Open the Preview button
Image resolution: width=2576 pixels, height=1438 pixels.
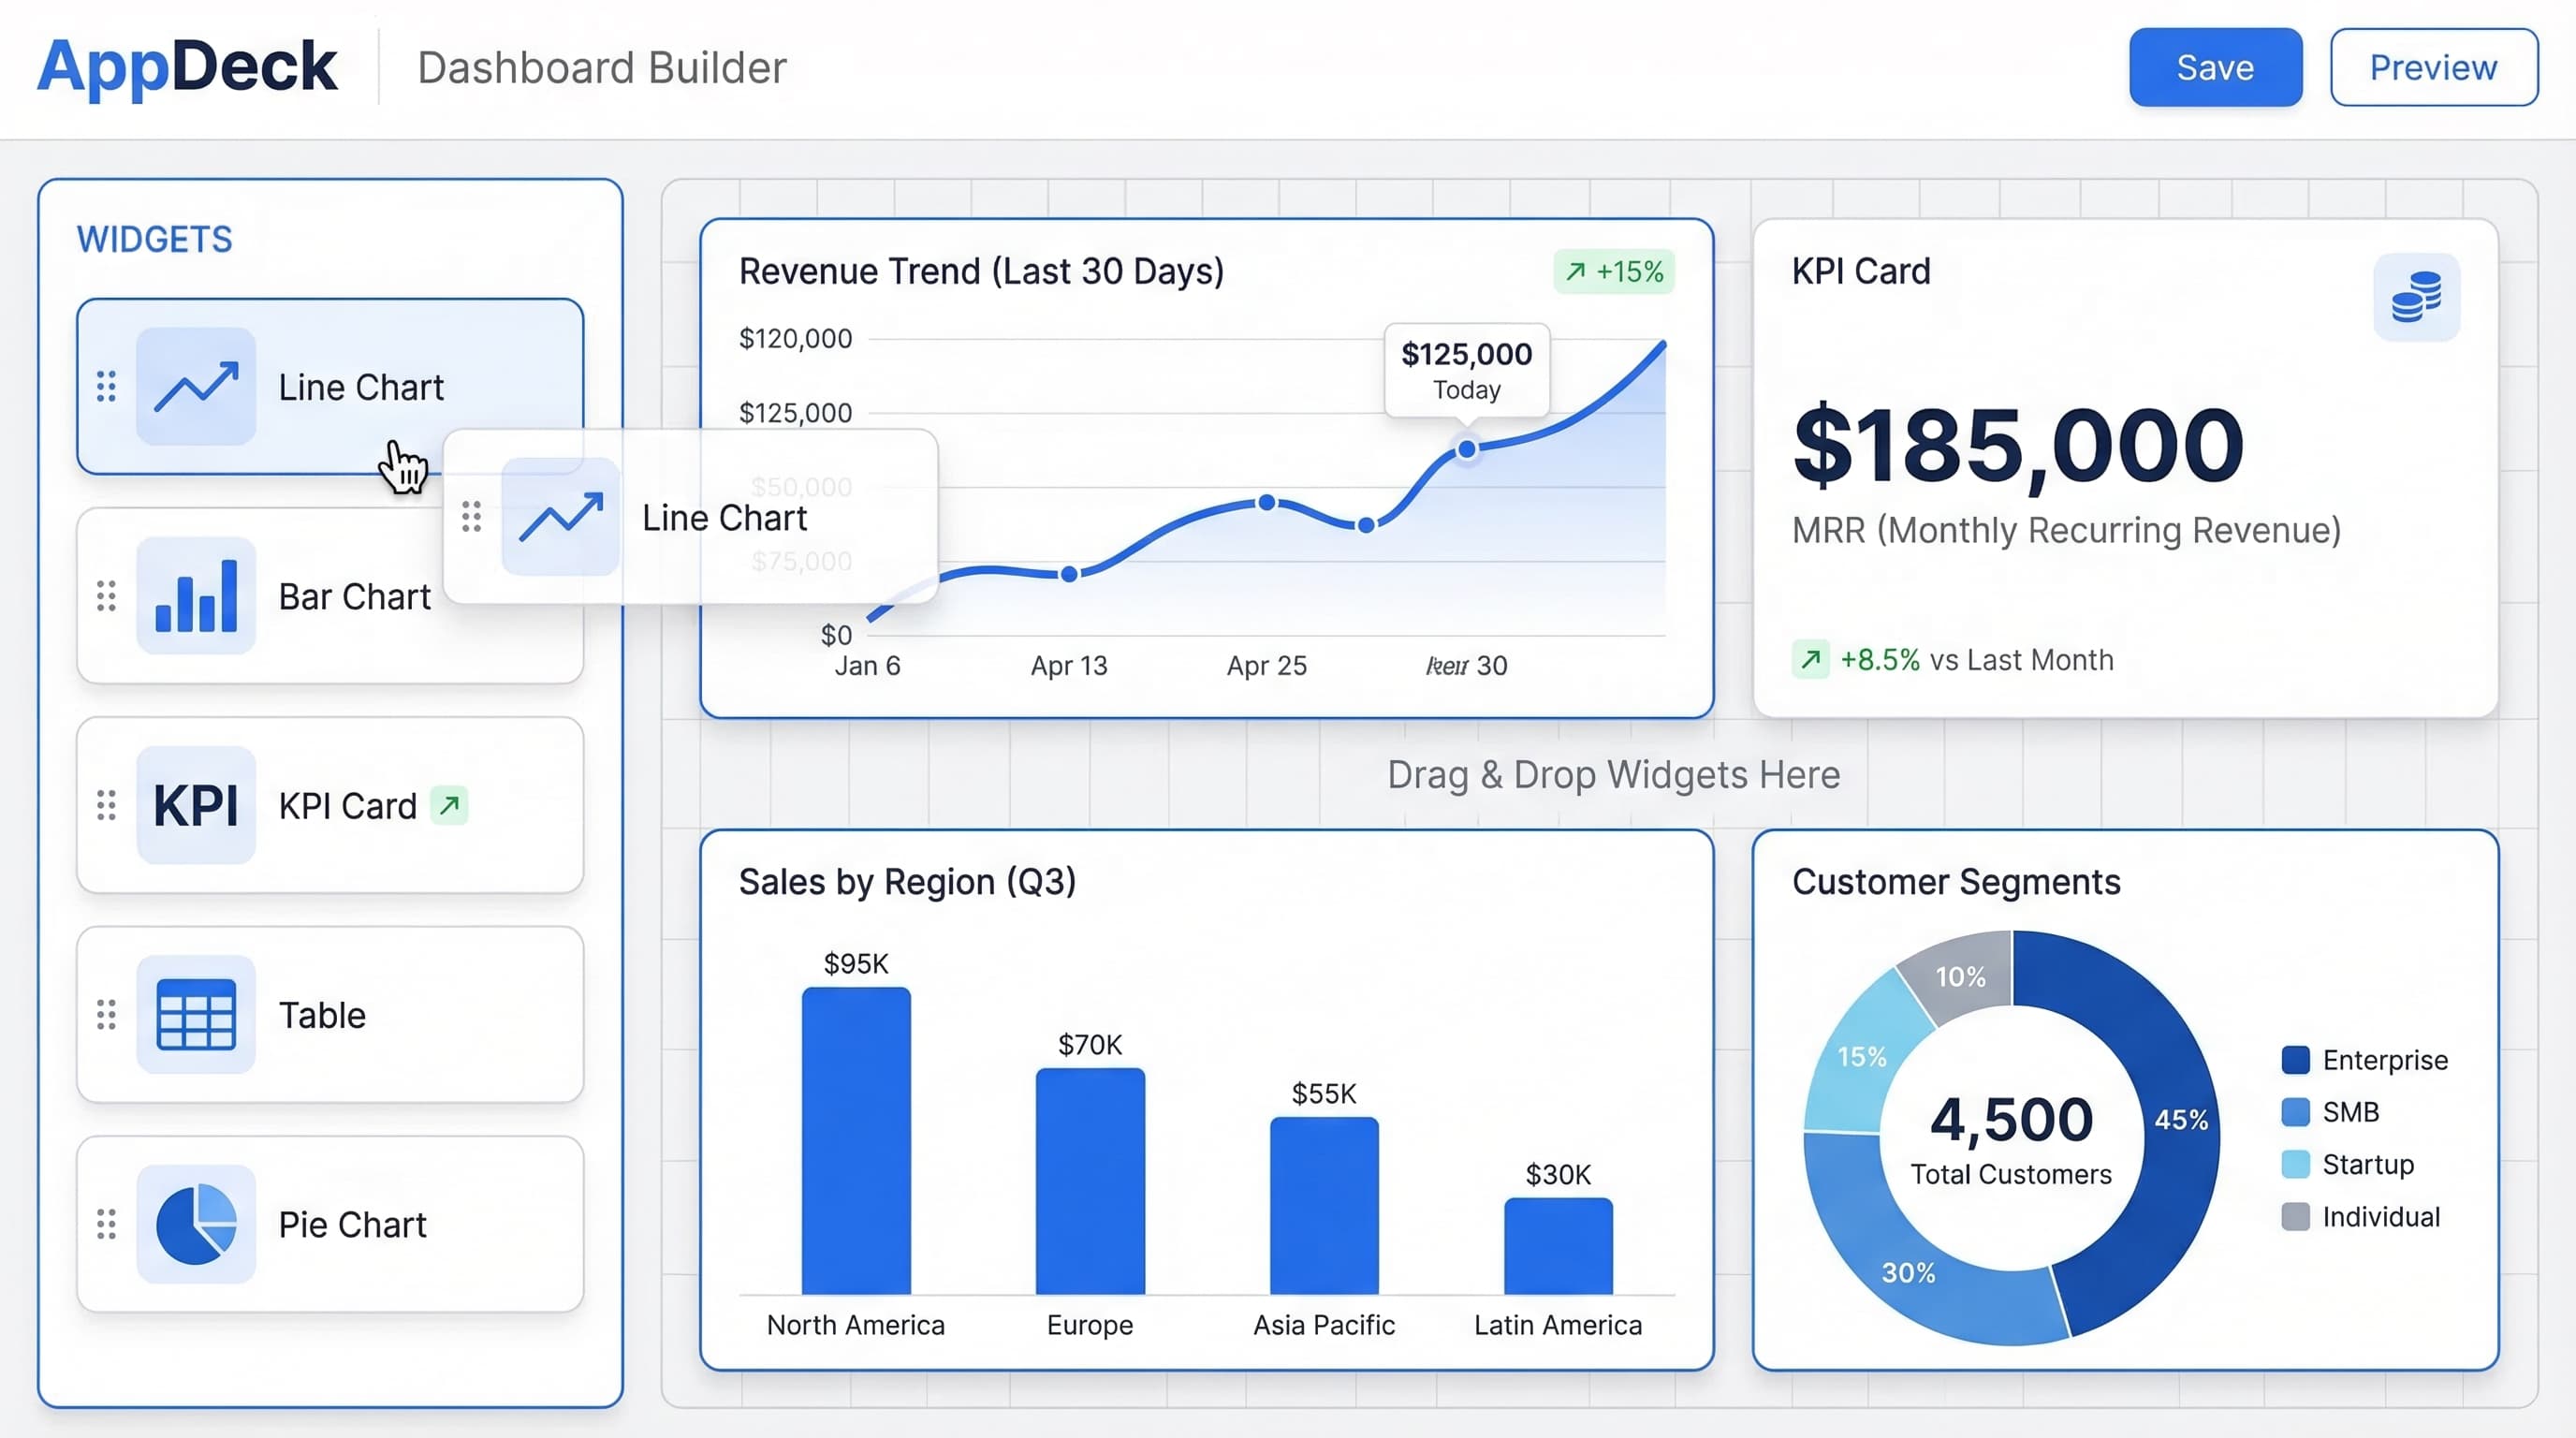pos(2433,67)
